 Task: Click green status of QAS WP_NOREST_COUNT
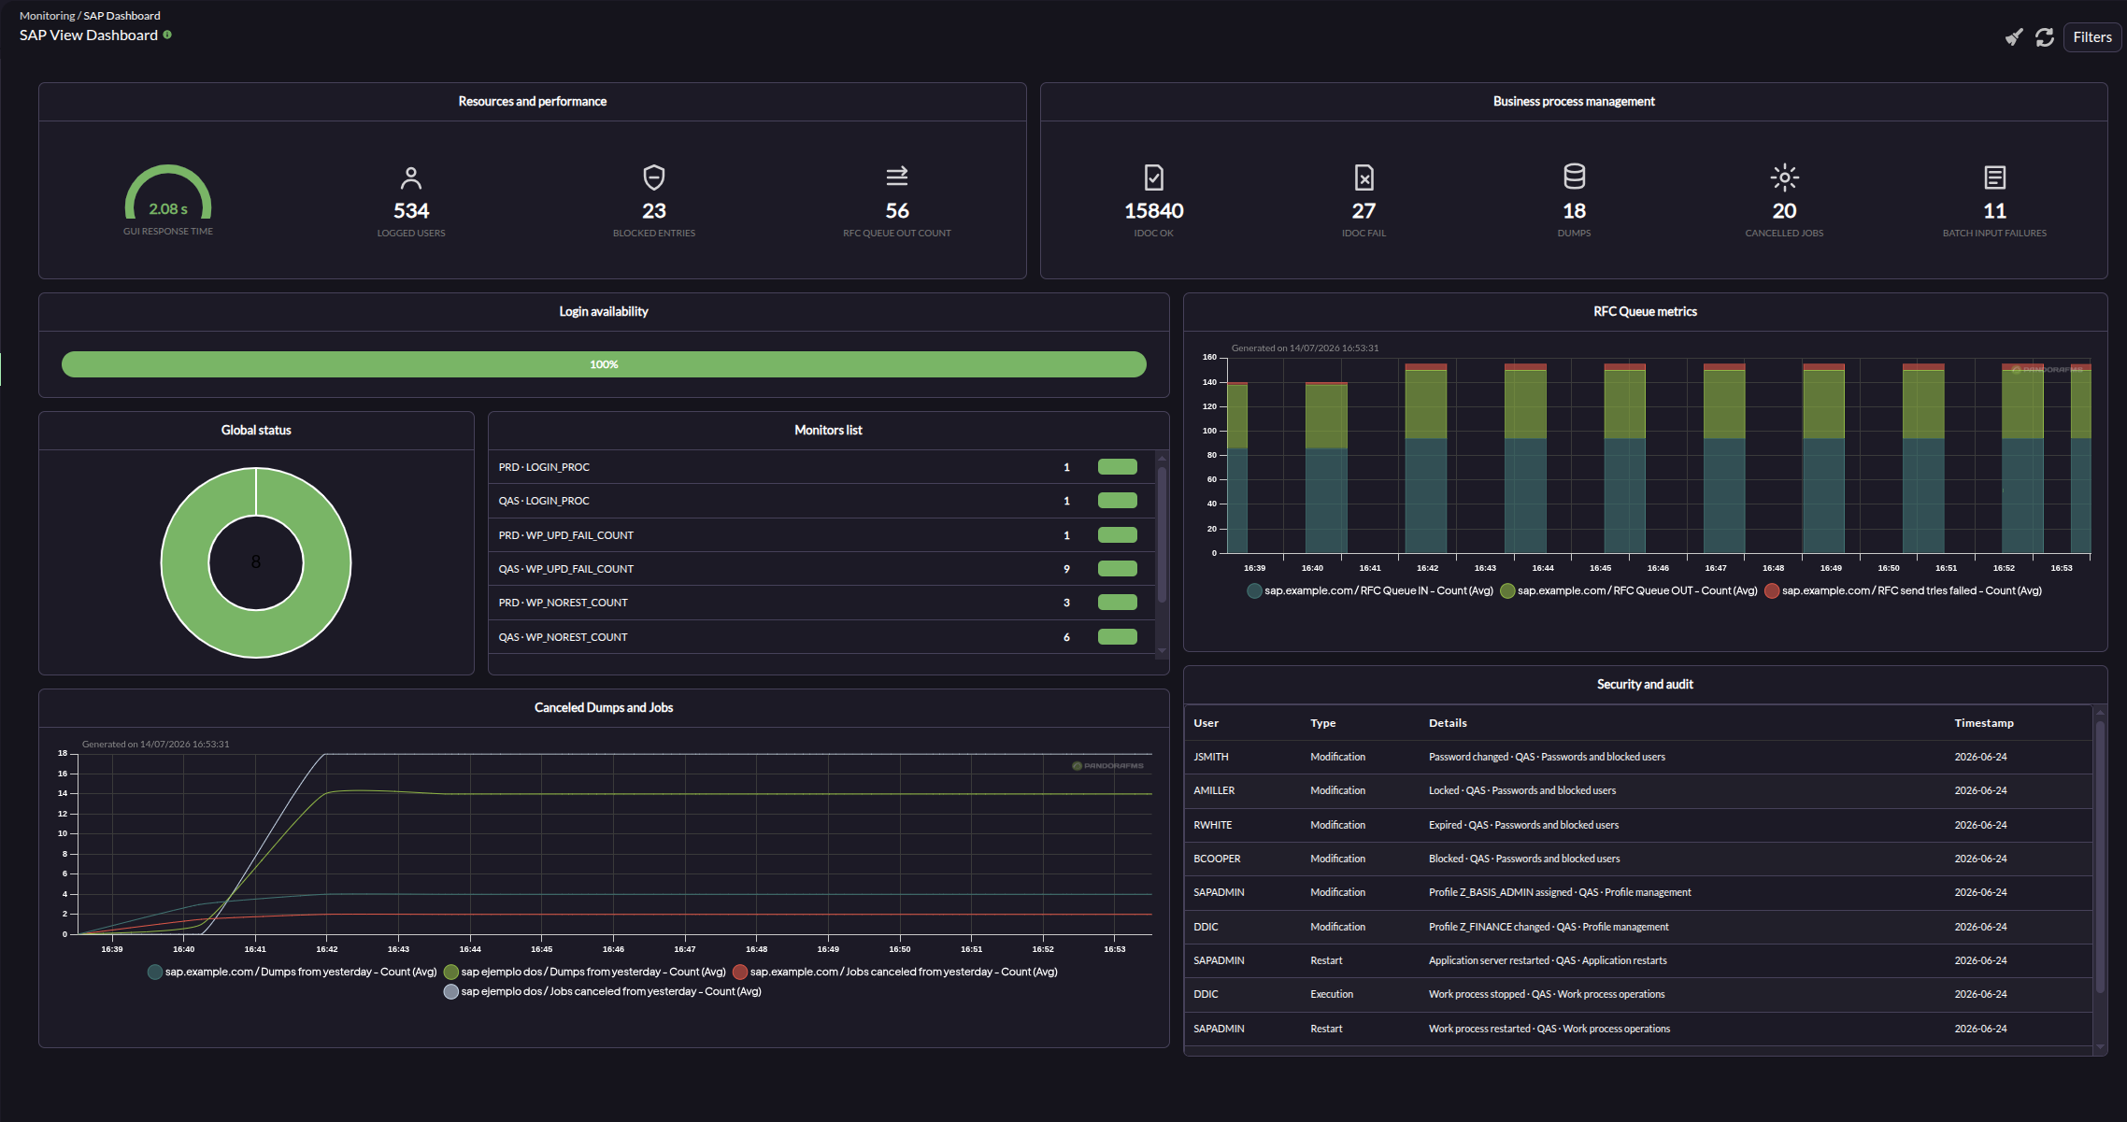tap(1118, 637)
